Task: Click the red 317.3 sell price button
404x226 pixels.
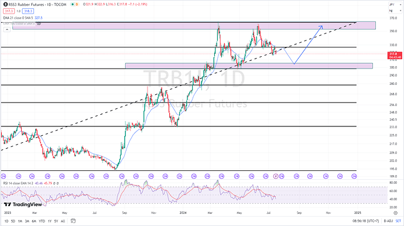Action: 9,11
